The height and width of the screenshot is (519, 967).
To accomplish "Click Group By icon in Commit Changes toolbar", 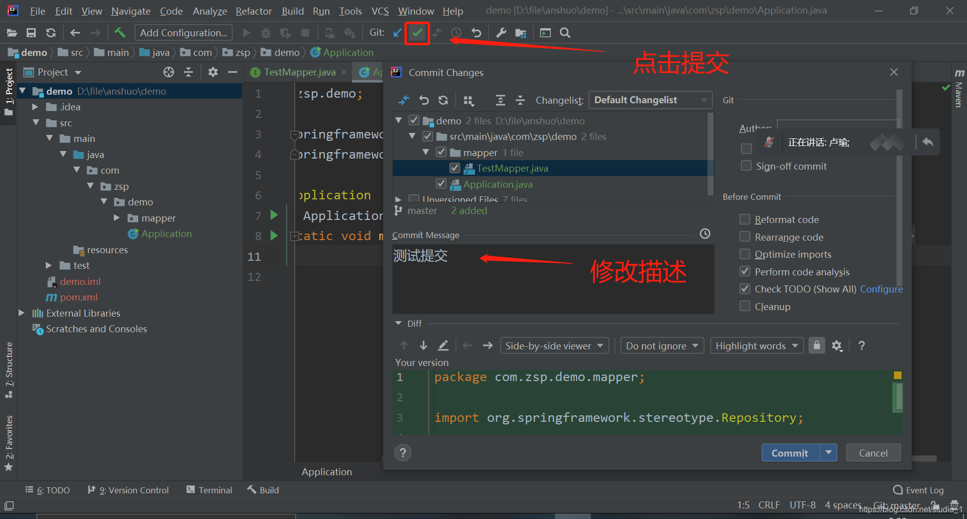I will click(x=469, y=100).
